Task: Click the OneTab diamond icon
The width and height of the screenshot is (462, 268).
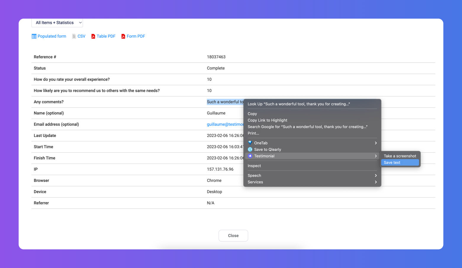Action: [250, 143]
